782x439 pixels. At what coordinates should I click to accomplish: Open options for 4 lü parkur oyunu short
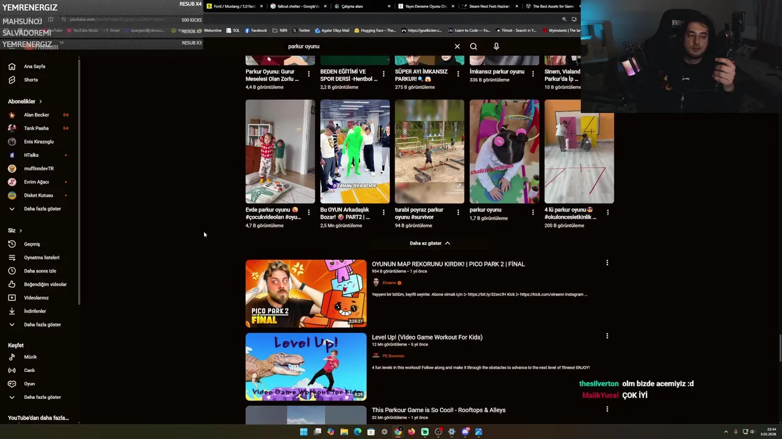pos(607,212)
